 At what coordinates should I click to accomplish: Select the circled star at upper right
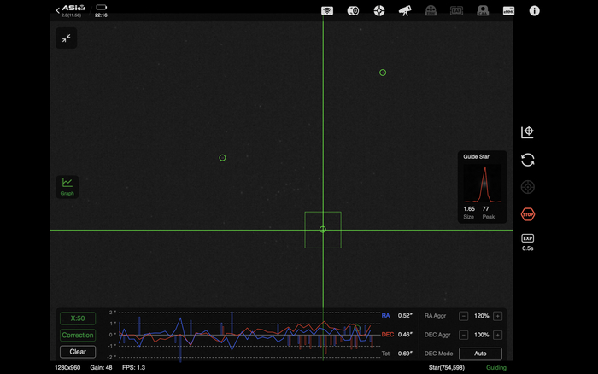[x=383, y=73]
